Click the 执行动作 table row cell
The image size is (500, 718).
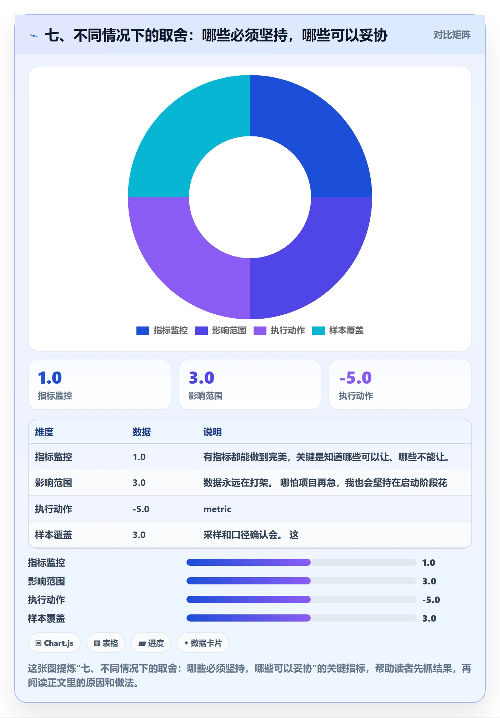click(x=54, y=509)
